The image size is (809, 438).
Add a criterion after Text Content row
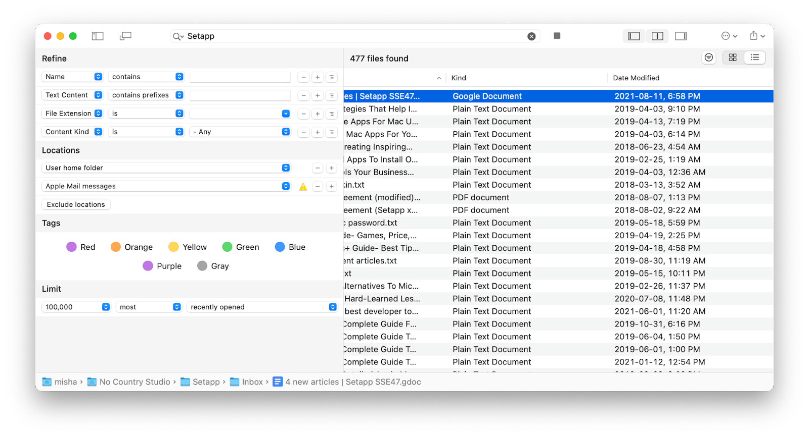point(318,95)
